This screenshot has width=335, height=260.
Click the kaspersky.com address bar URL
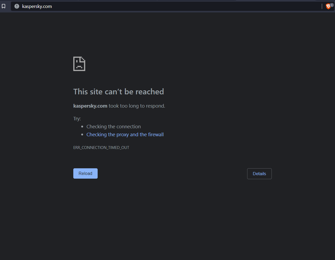click(37, 6)
